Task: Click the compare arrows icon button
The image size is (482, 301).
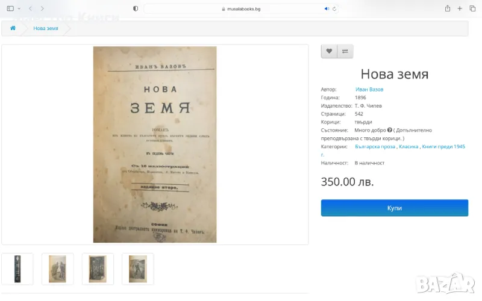Action: 345,51
